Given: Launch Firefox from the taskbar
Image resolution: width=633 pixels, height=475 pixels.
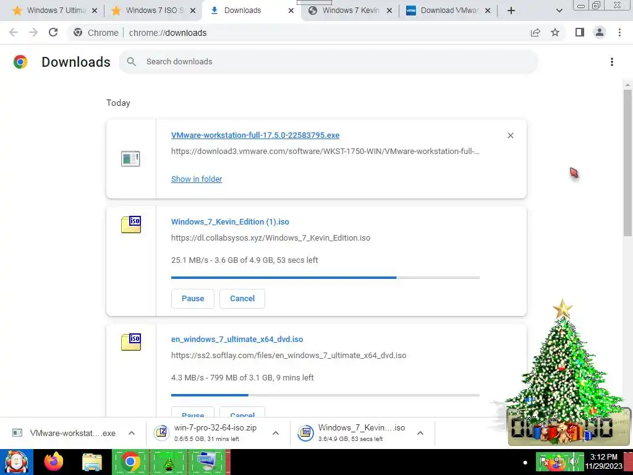Looking at the screenshot, I should pos(54,462).
